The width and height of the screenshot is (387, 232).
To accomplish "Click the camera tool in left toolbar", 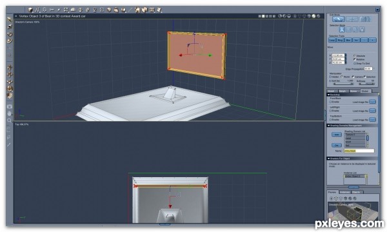I will [x=10, y=106].
